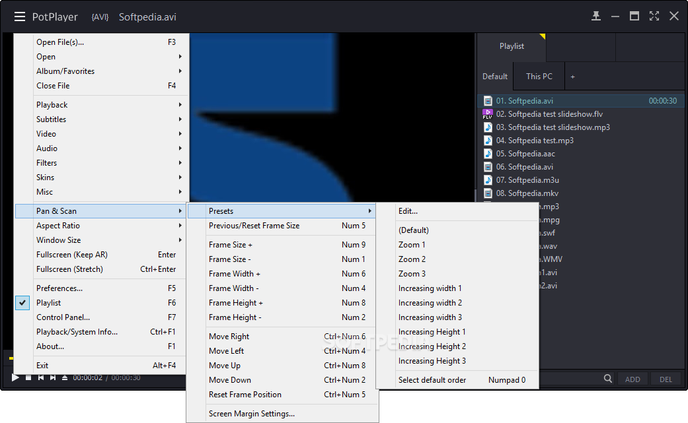Toggle fullscreen with the expand arrows icon
This screenshot has width=688, height=423.
pyautogui.click(x=654, y=16)
